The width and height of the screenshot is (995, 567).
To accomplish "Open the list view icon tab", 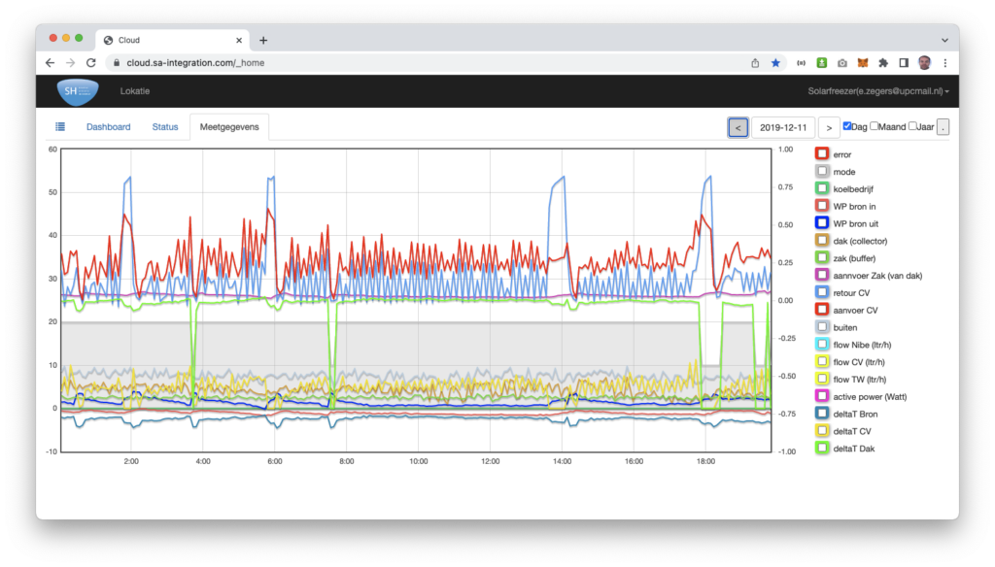I will click(x=60, y=127).
